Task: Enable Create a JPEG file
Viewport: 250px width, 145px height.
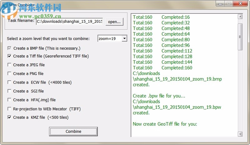Action: click(x=9, y=65)
